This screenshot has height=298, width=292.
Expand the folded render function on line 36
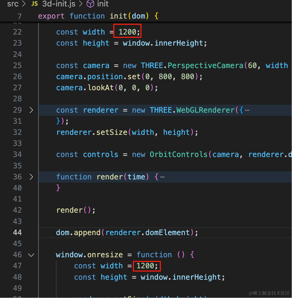pos(31,177)
